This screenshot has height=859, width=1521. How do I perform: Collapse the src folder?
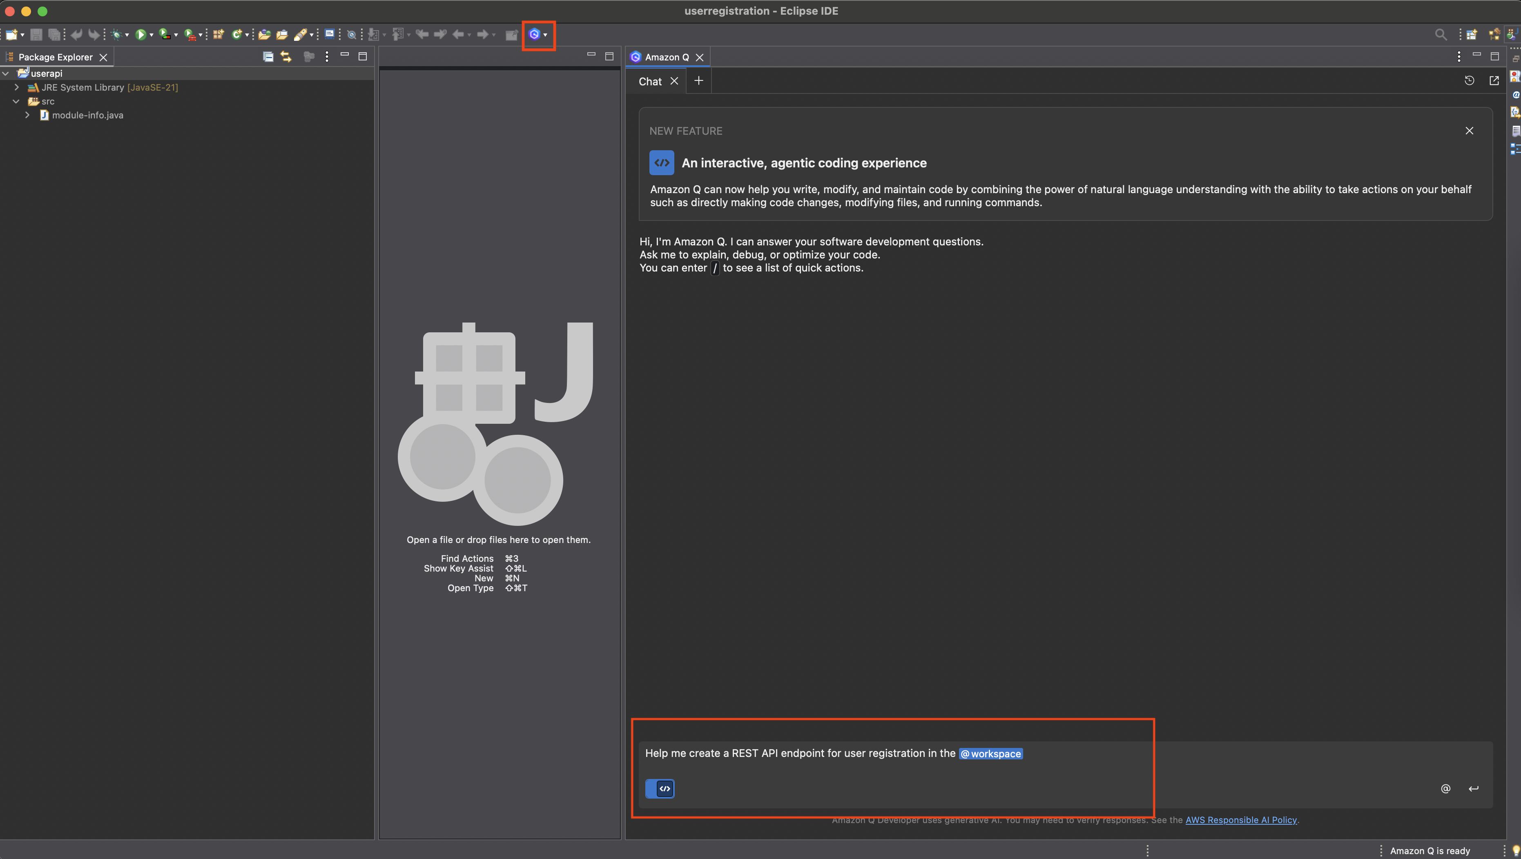coord(16,101)
